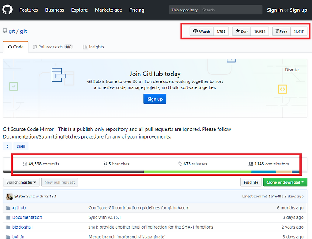
Task: Click the contributors people icon
Action: [251, 164]
